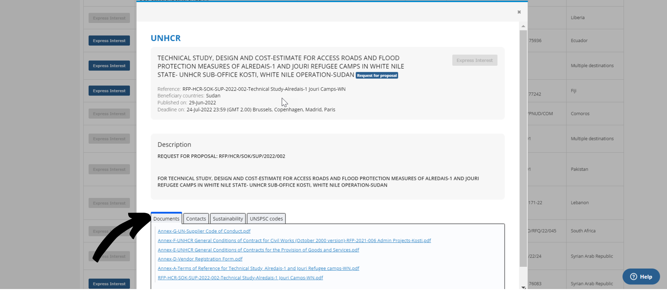Click '/PNUD/COM' reference in the Comoros row

540,114
